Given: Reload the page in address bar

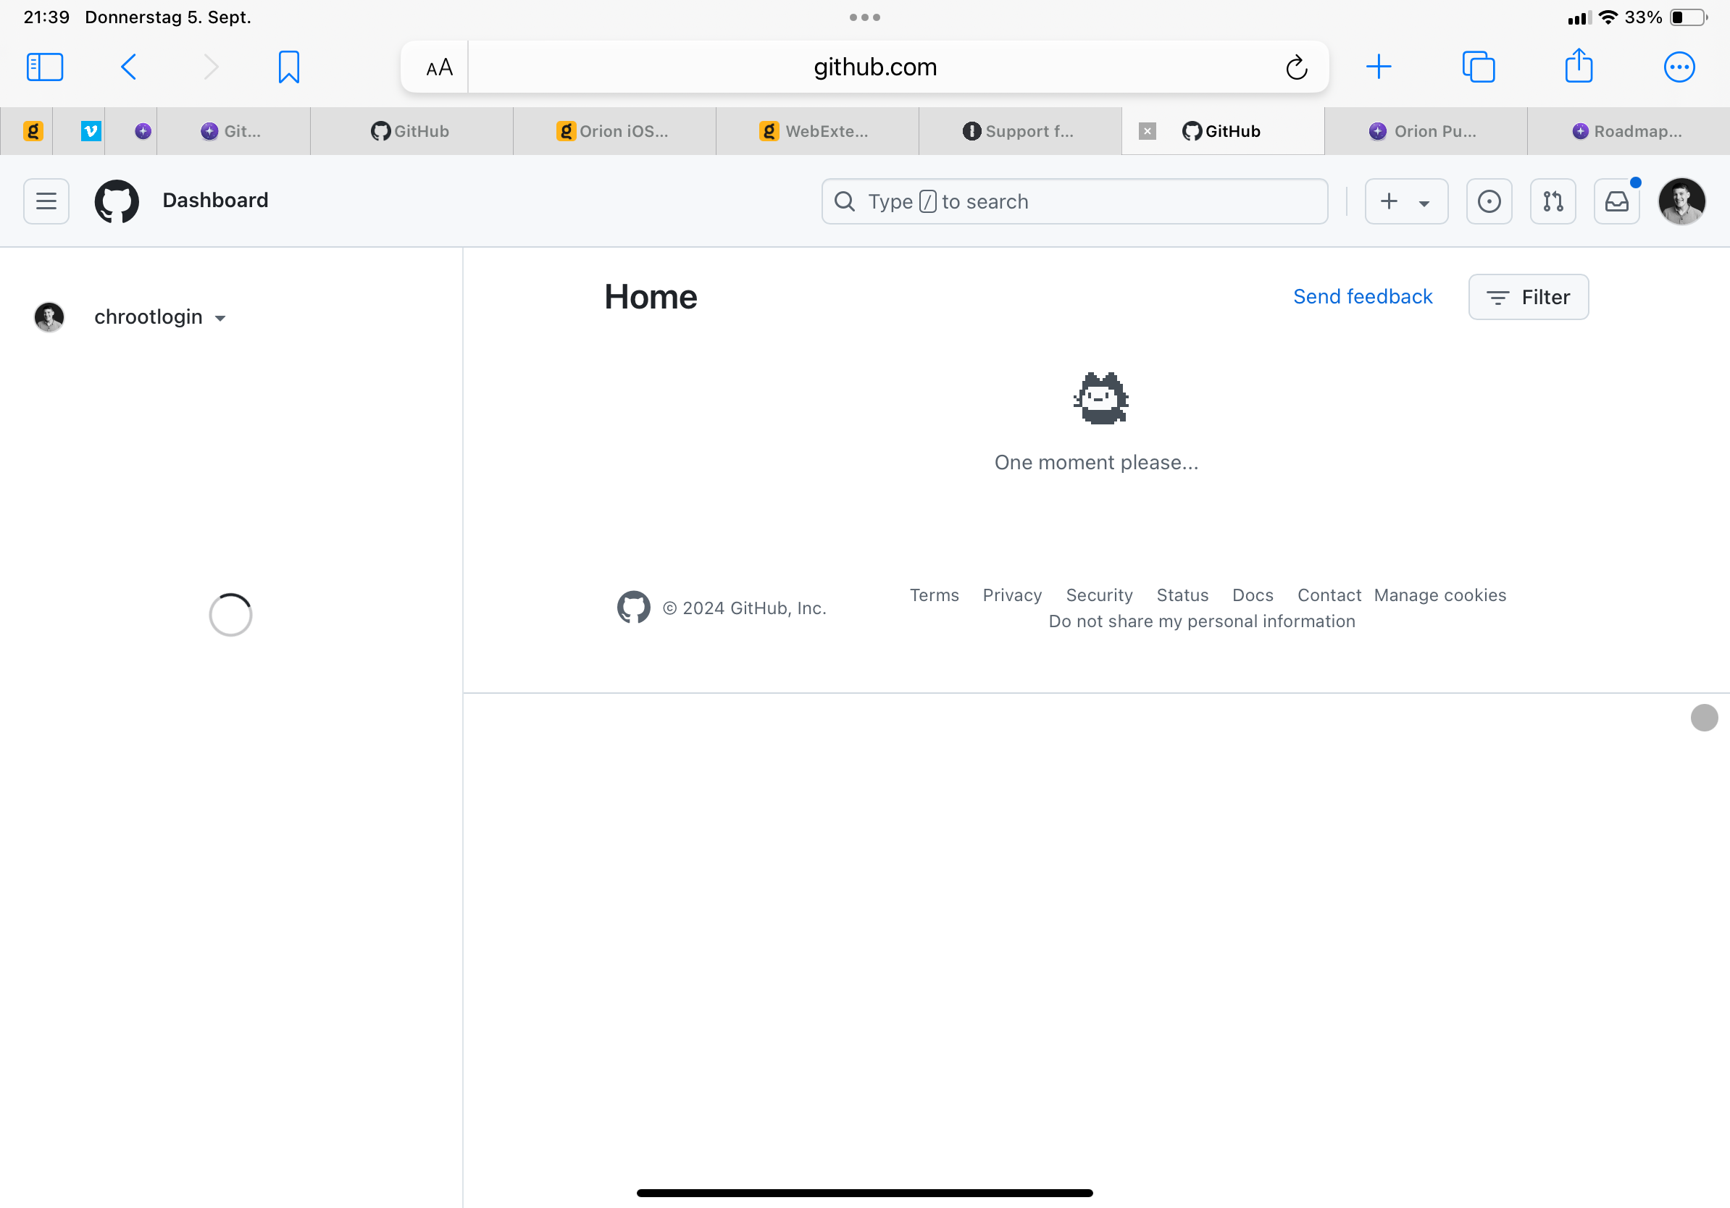Looking at the screenshot, I should [1295, 68].
